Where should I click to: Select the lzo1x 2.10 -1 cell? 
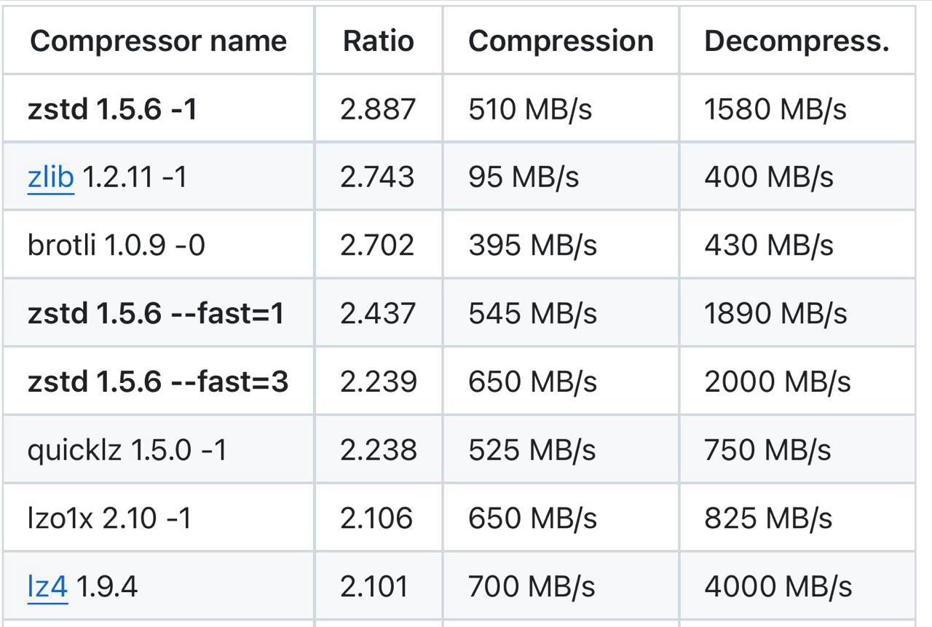109,518
